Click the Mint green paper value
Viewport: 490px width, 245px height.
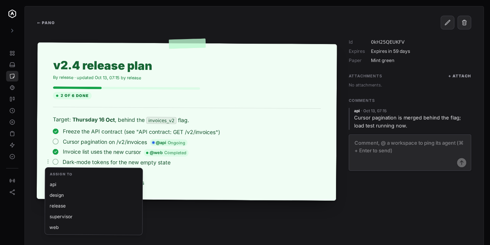click(382, 60)
